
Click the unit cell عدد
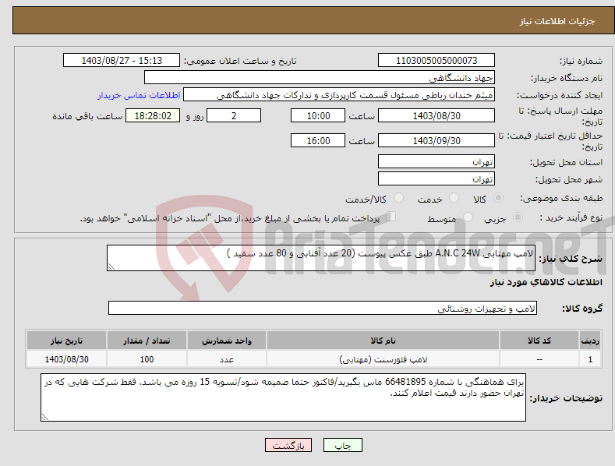point(227,359)
